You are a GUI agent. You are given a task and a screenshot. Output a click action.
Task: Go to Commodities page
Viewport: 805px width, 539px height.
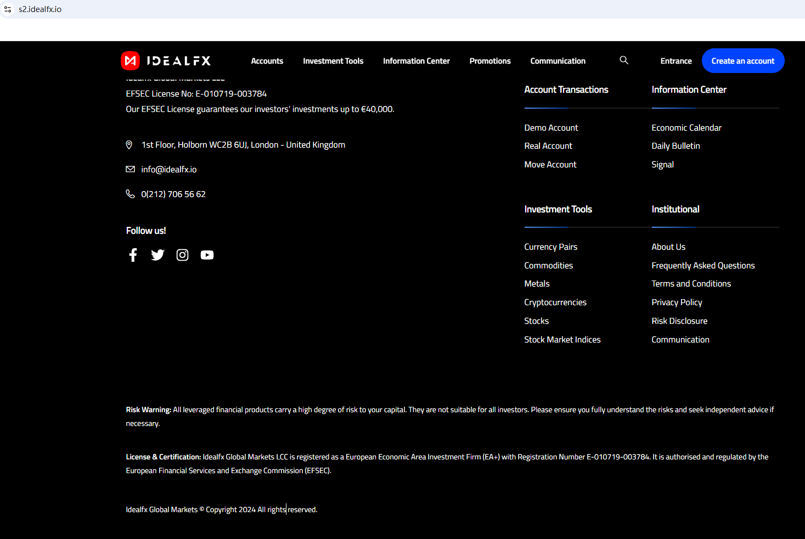tap(548, 266)
